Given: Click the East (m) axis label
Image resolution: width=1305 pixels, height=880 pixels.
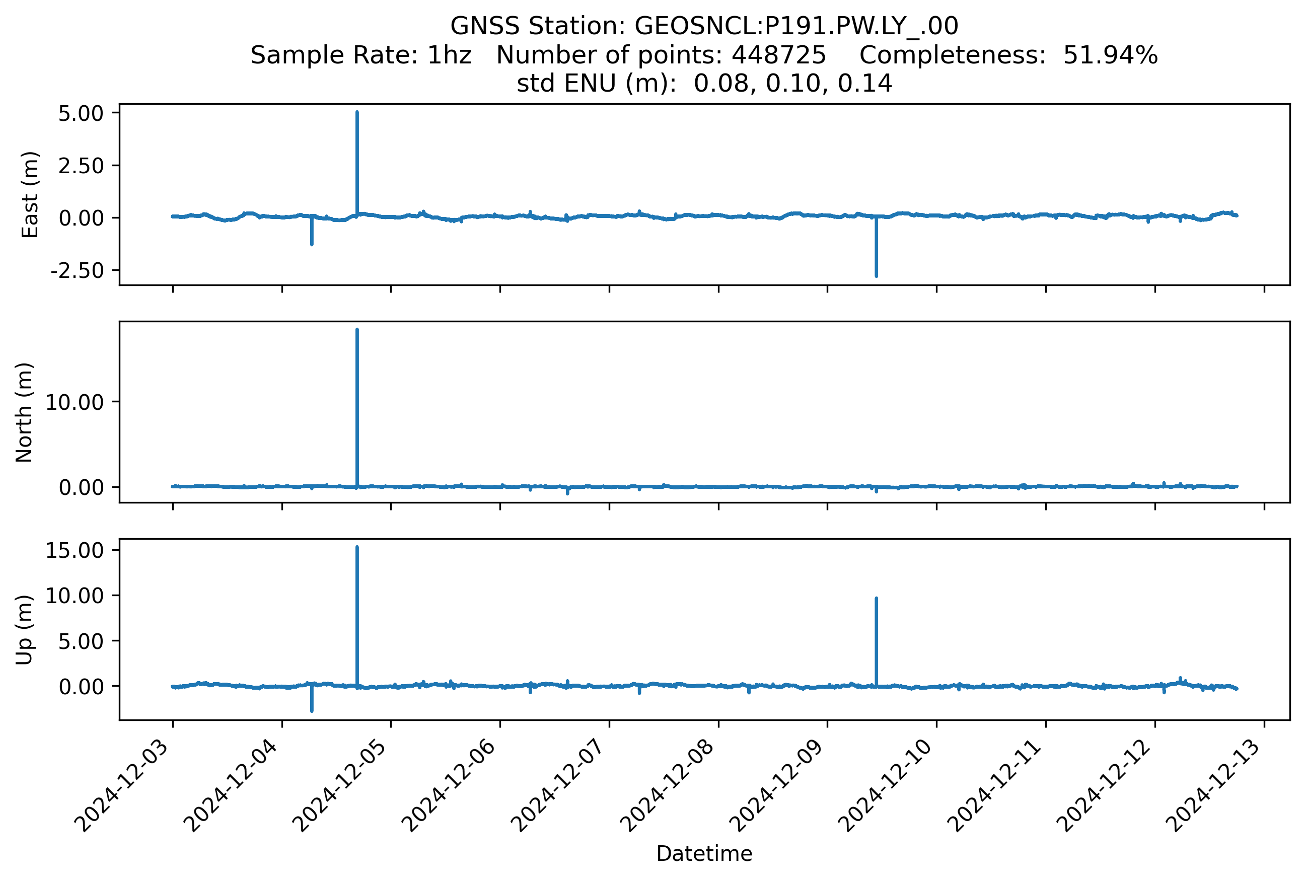Looking at the screenshot, I should pyautogui.click(x=30, y=195).
